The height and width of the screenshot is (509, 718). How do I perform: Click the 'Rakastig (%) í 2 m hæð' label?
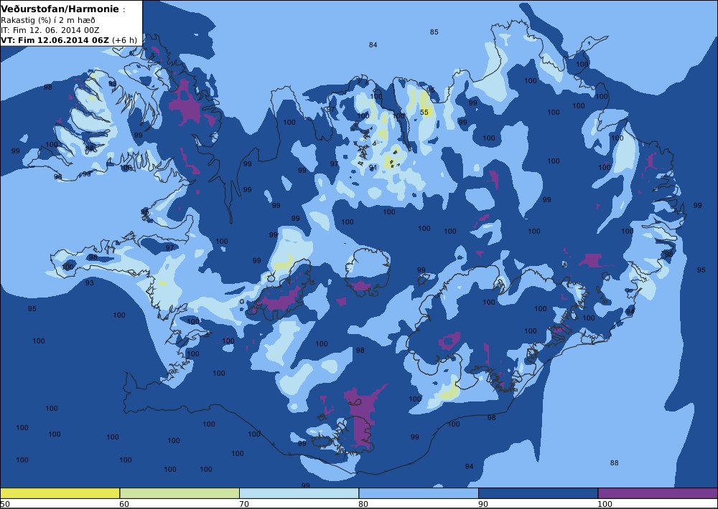tap(47, 20)
